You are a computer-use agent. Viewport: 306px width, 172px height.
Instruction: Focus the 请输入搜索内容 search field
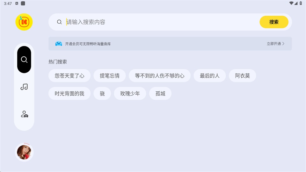[x=159, y=22]
